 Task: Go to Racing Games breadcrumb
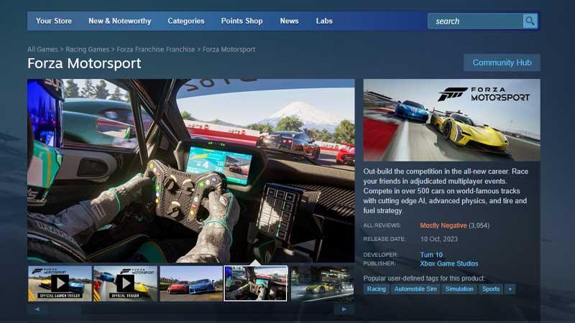(x=87, y=49)
